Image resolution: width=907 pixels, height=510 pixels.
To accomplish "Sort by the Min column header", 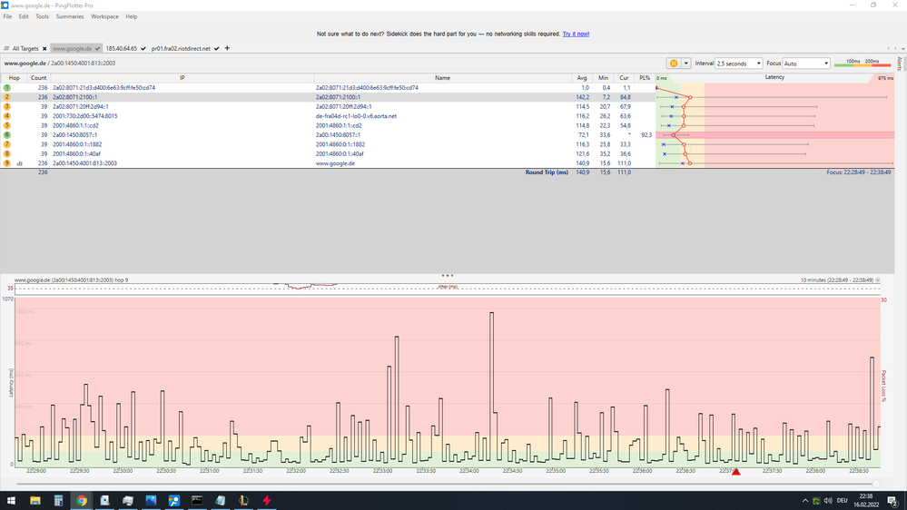I will tap(604, 78).
